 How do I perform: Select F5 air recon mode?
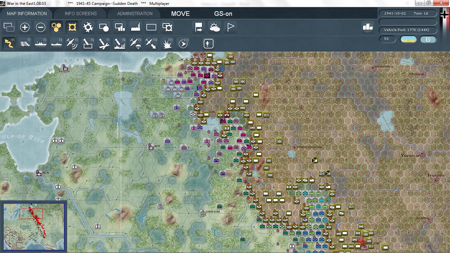click(72, 43)
